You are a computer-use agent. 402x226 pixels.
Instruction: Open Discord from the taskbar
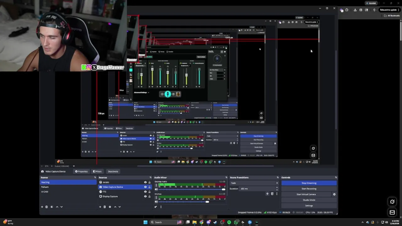208,222
